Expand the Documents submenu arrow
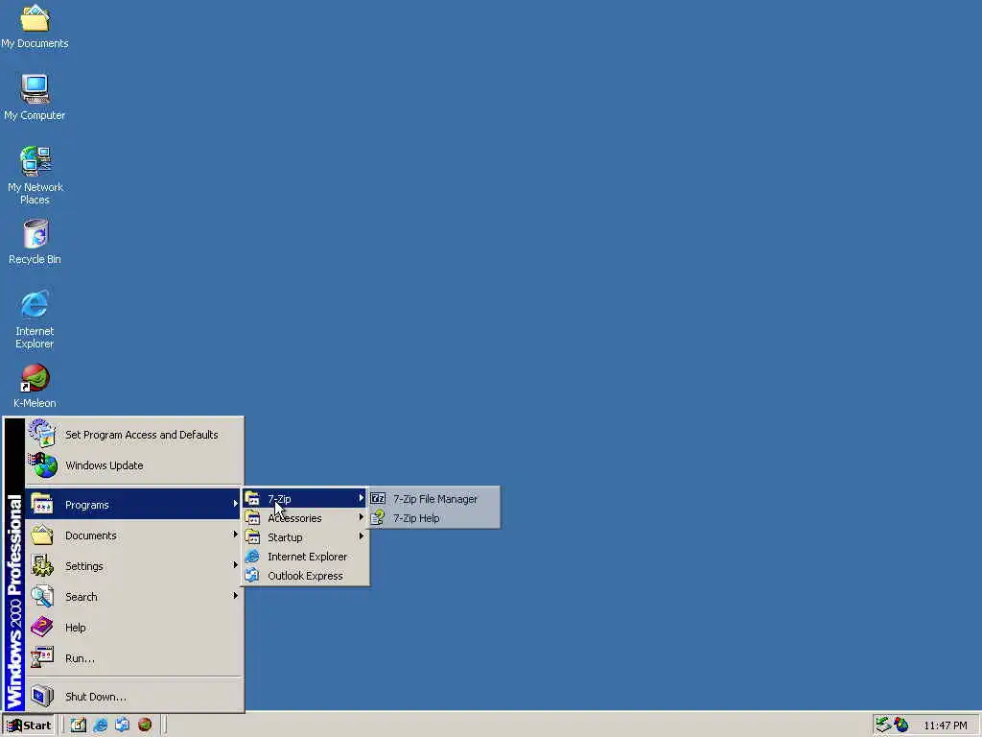The height and width of the screenshot is (737, 982). pos(236,535)
